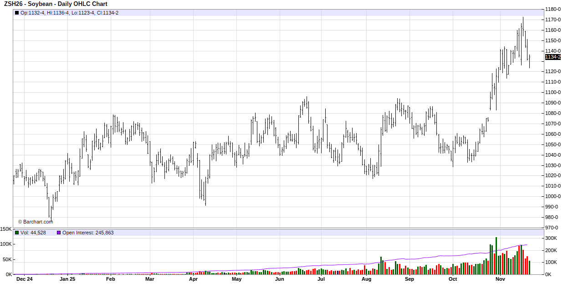Click the 970-0 price axis label
Image resolution: width=563 pixels, height=293 pixels.
[x=553, y=228]
